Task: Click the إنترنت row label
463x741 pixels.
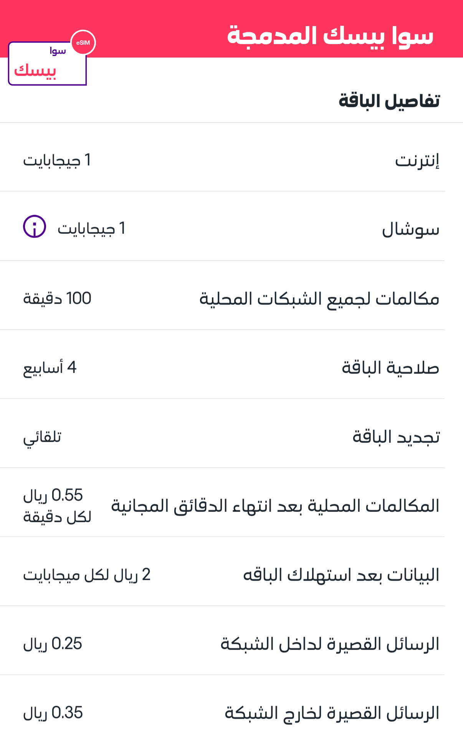Action: coord(417,161)
